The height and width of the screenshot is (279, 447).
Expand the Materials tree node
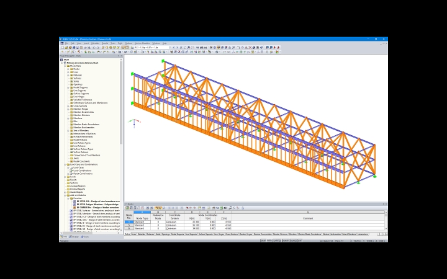point(68,75)
